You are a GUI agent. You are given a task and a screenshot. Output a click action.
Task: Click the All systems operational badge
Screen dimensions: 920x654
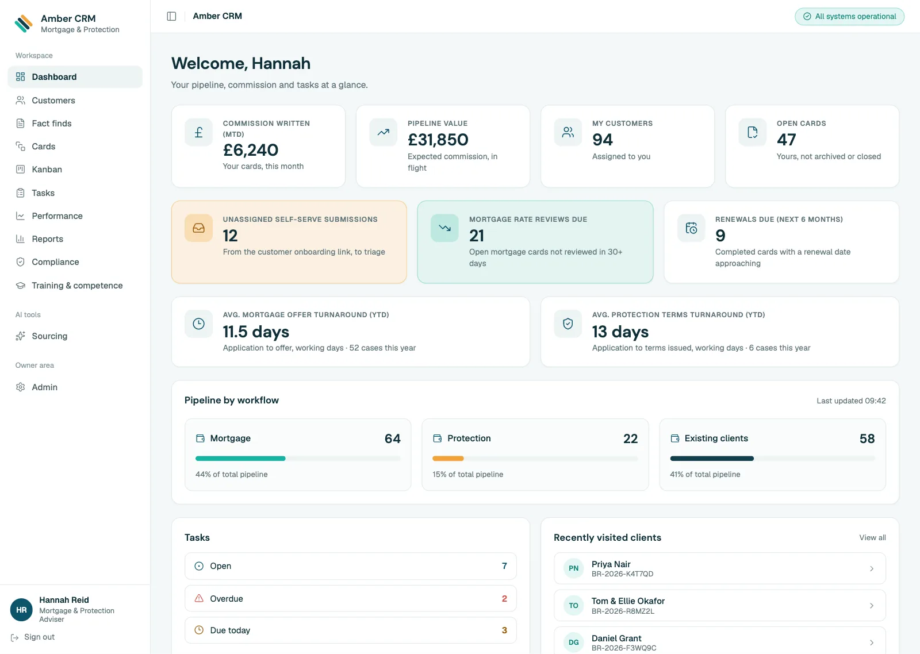click(849, 17)
